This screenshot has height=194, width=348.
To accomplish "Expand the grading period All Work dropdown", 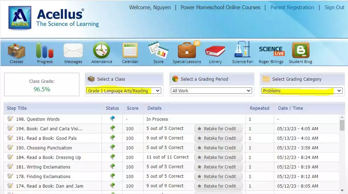I will coord(211,91).
